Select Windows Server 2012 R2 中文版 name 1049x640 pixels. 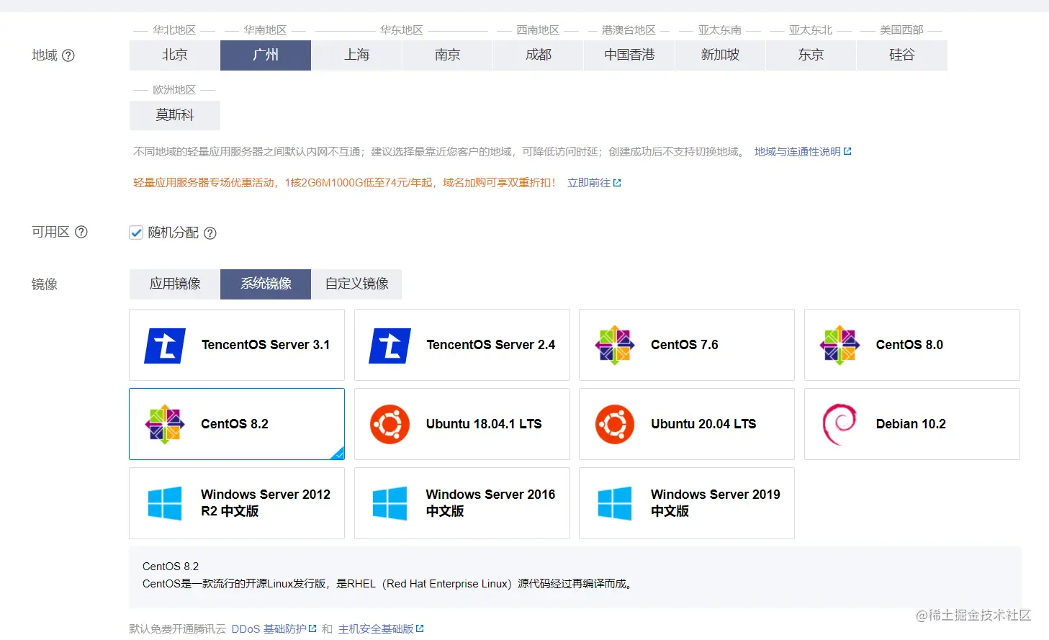pyautogui.click(x=266, y=502)
